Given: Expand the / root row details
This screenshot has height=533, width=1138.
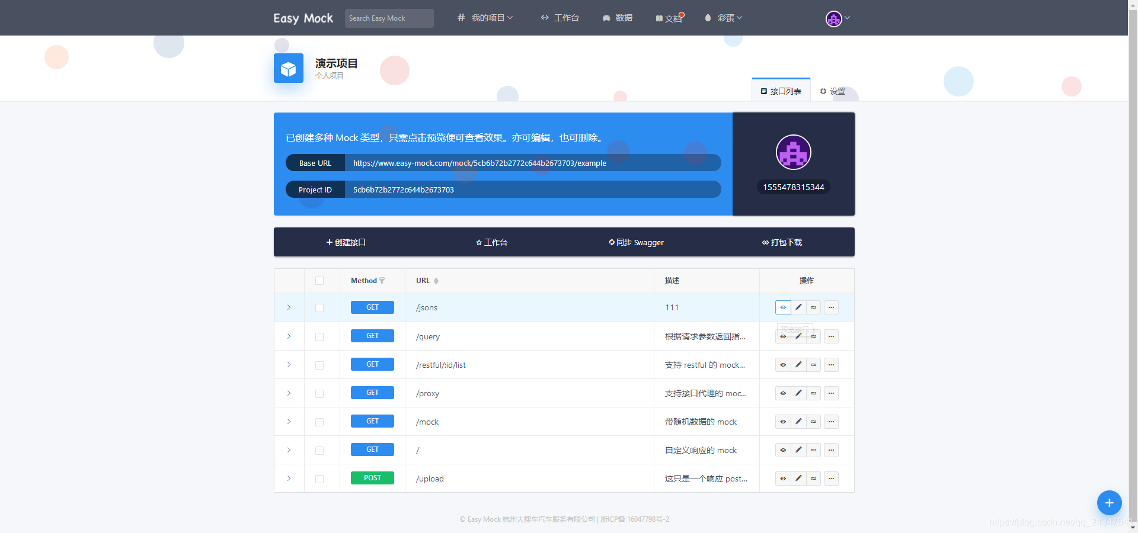Looking at the screenshot, I should pos(289,450).
